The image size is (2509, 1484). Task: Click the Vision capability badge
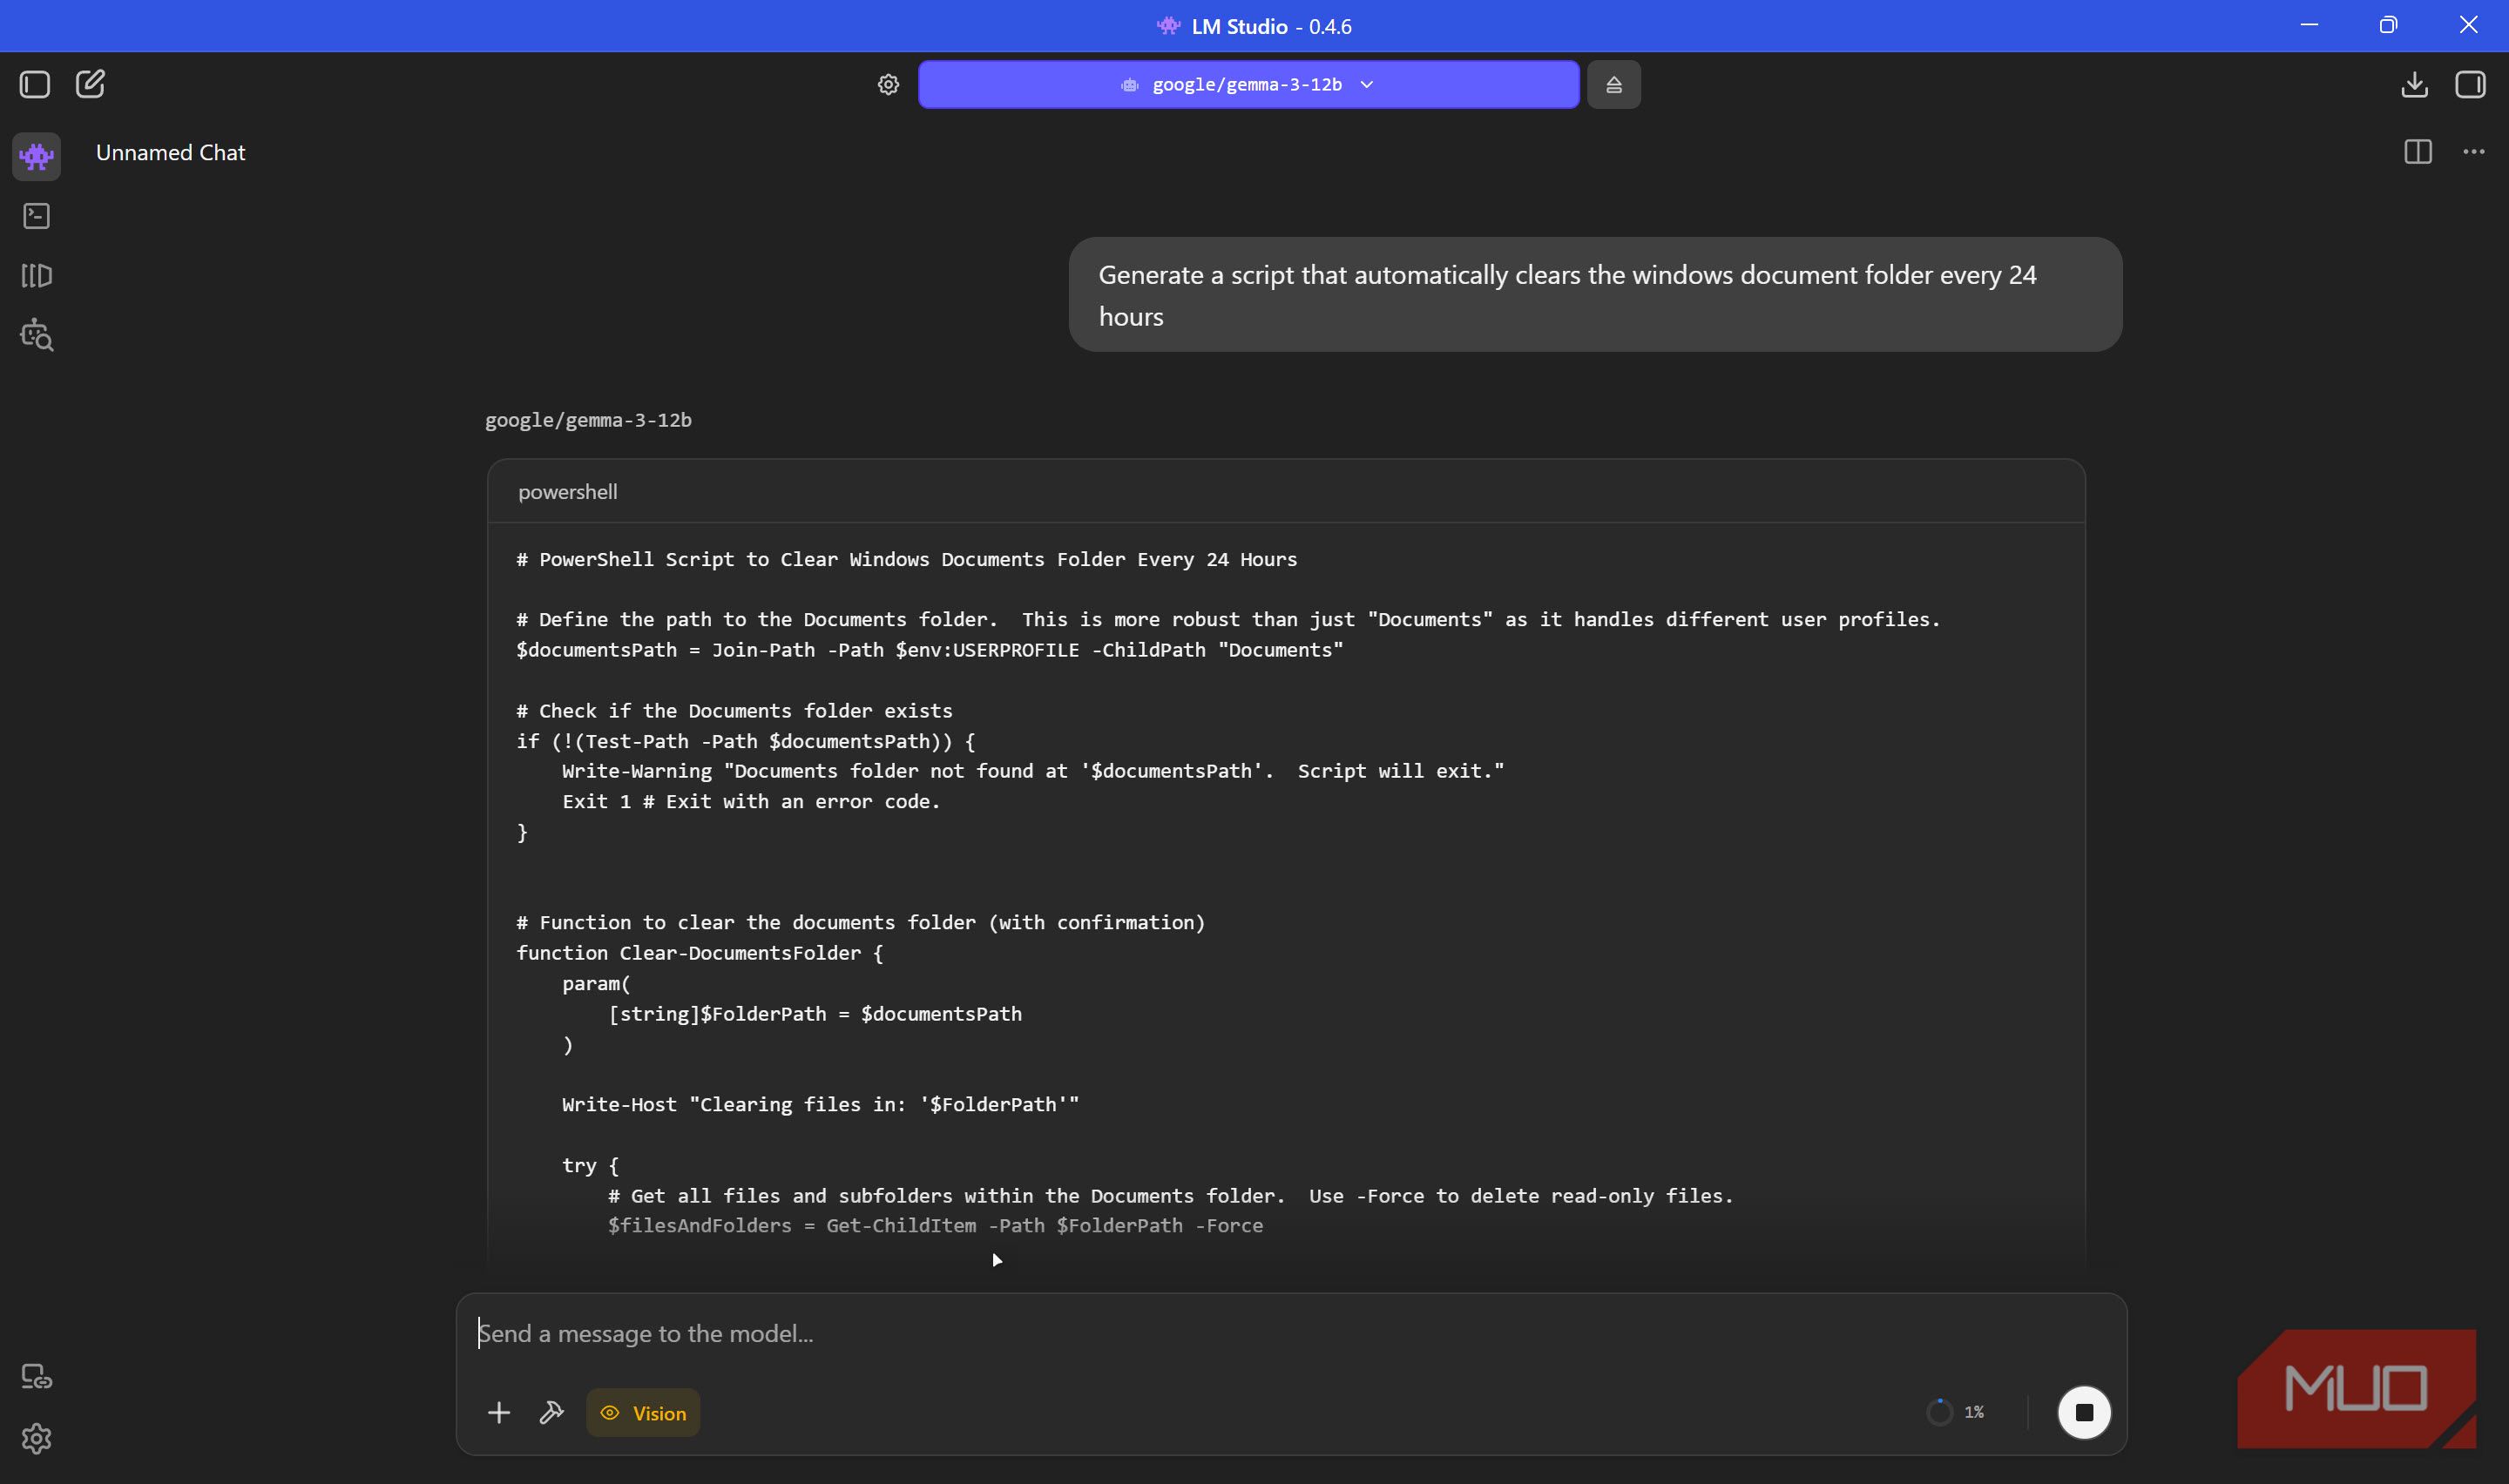643,1413
